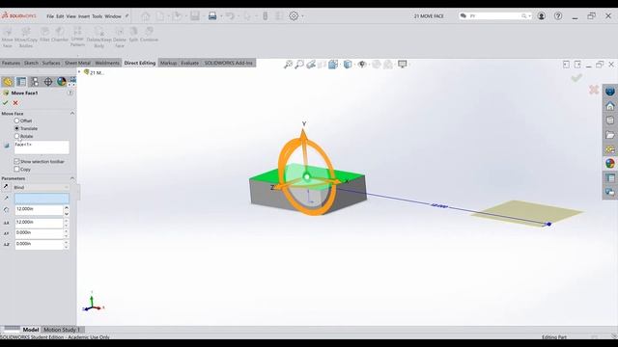Open the Options gear dropdown arrow
618x347 pixels.
(x=302, y=16)
